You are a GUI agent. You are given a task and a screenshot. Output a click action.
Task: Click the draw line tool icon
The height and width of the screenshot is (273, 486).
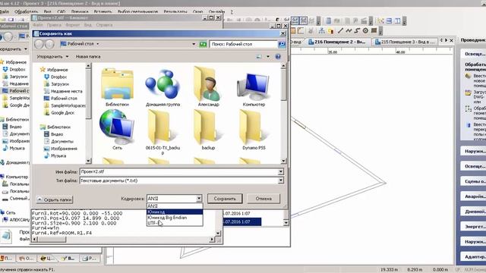tap(341, 30)
